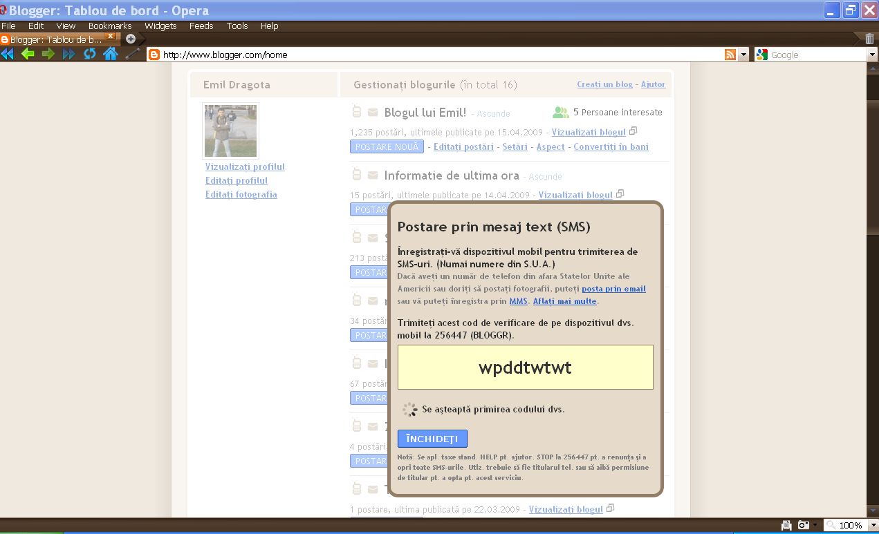Click the Rewind navigation icon
879x534 pixels.
pos(8,54)
